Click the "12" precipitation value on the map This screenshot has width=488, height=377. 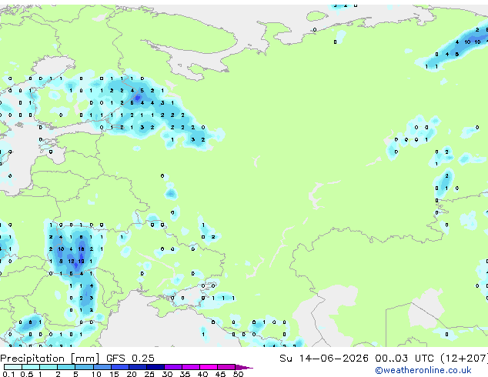point(71,262)
